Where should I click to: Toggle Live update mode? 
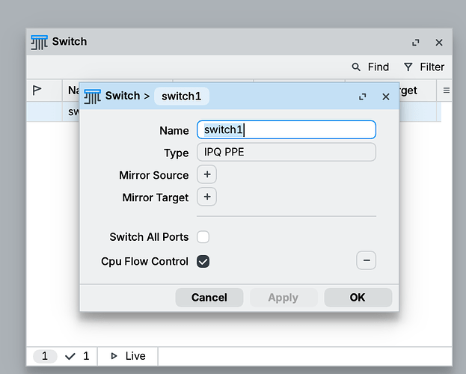click(x=128, y=356)
